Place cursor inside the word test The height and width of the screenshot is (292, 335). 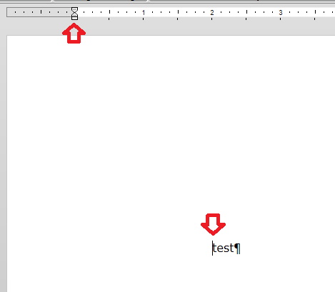tap(223, 248)
